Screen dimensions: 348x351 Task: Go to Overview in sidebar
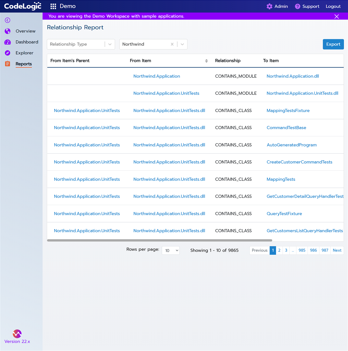[x=26, y=31]
